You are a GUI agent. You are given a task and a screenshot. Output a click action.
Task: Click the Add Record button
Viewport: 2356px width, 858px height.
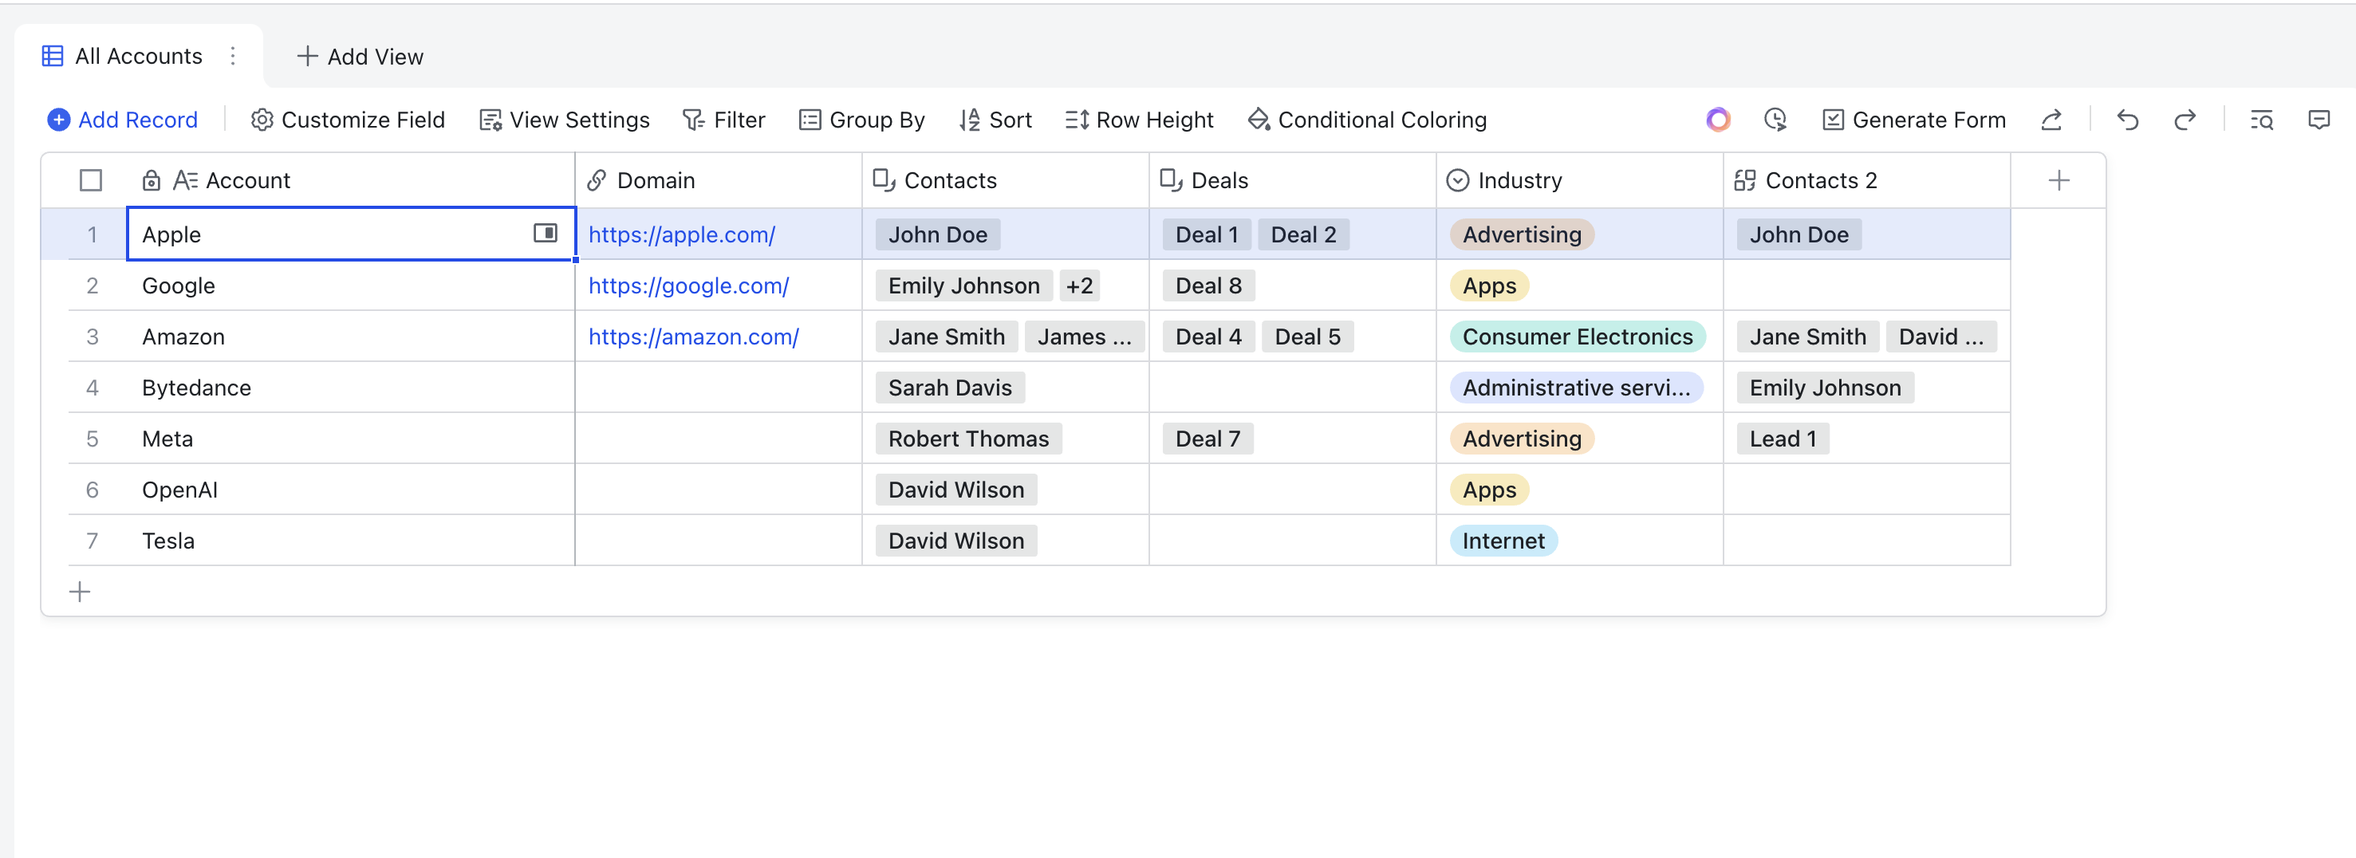123,120
